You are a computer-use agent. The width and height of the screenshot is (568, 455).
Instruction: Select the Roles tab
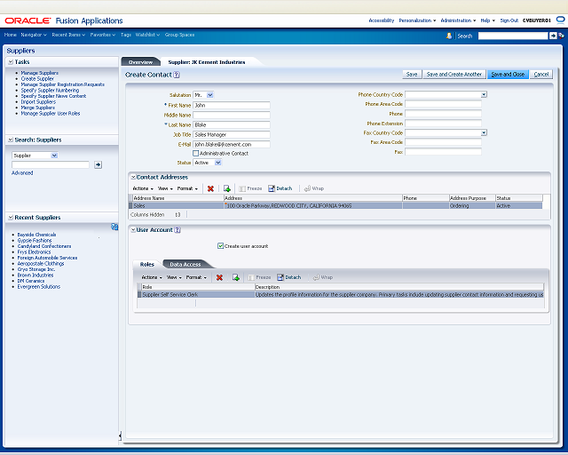(147, 265)
